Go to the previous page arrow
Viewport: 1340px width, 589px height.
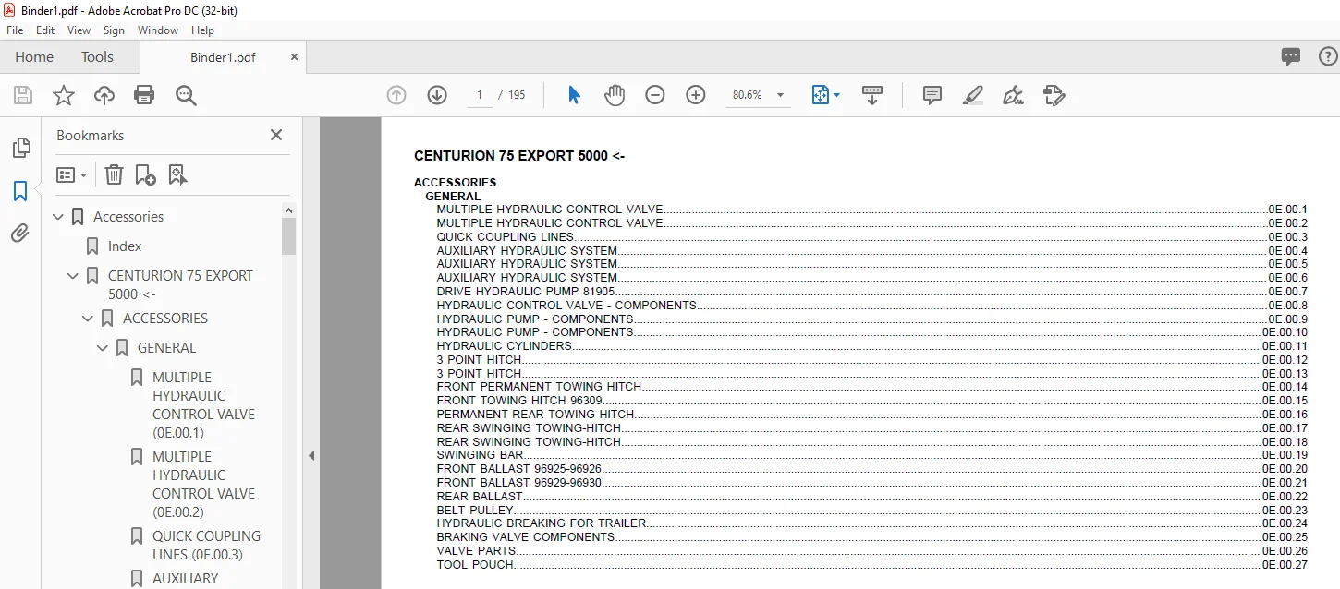point(396,95)
